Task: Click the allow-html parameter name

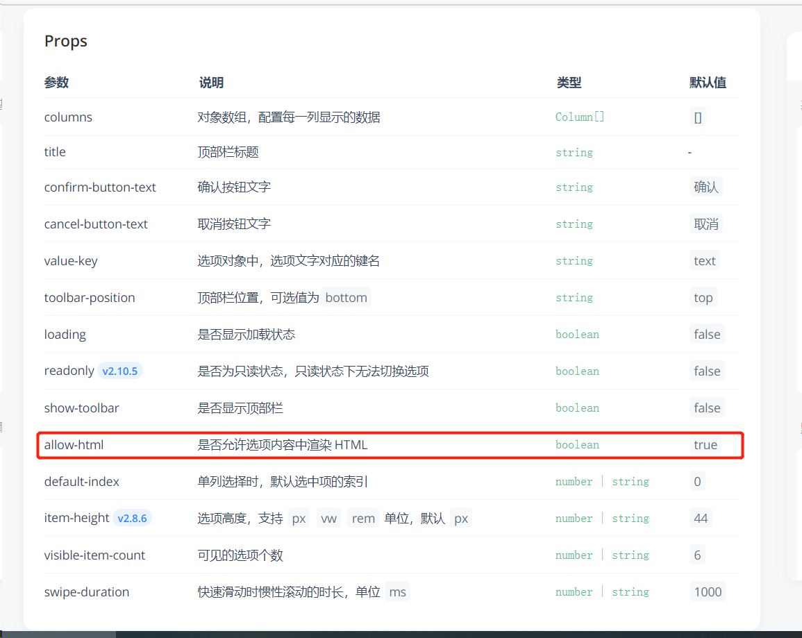Action: [74, 445]
